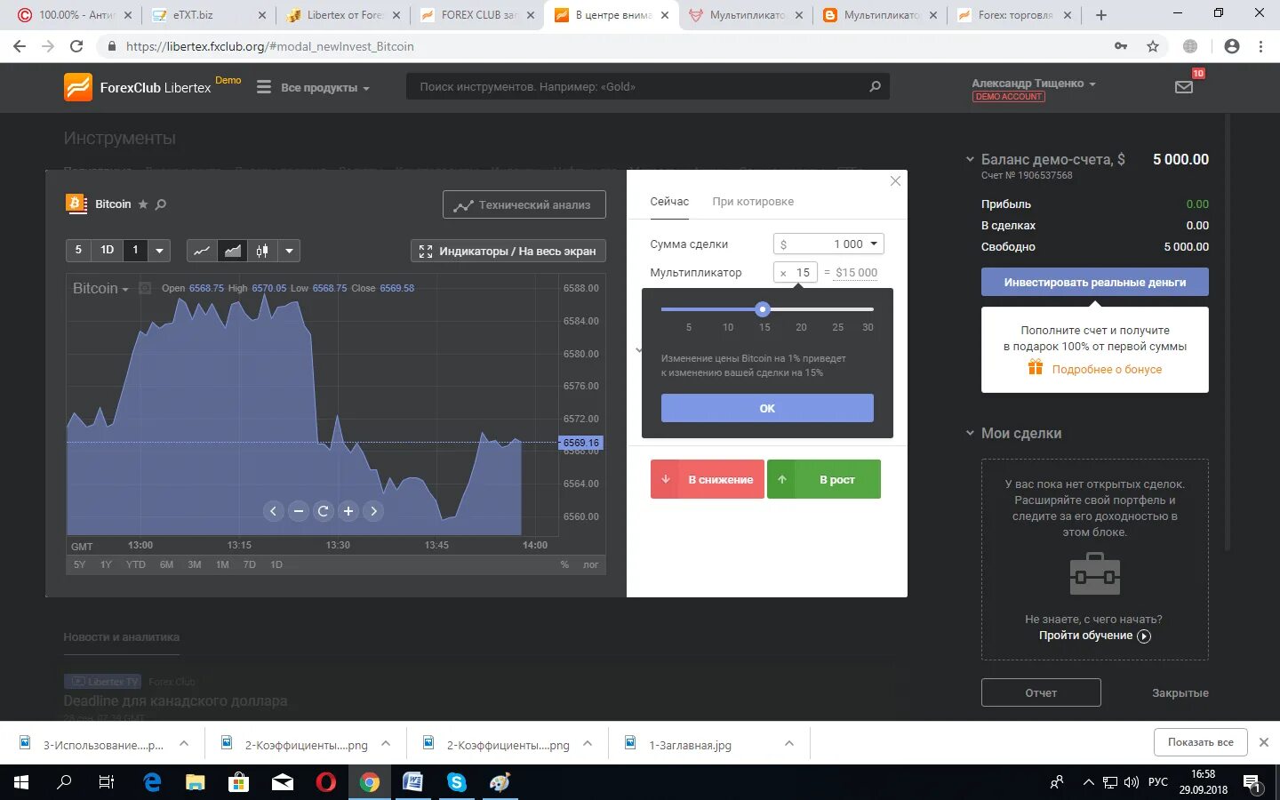Screen dimensions: 1280x800
Task: Open options for the 1-Заглавная.jpg download
Action: pyautogui.click(x=788, y=743)
